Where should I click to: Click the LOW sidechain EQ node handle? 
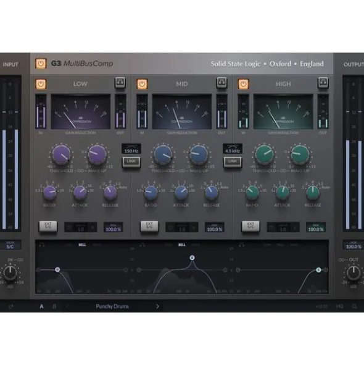57,269
